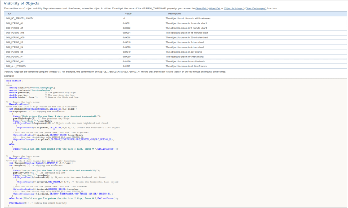Click the 'string highlevel' declaration line in the code

[x=32, y=88]
